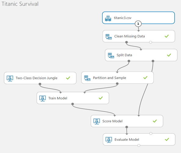181x153 pixels.
Task: Click the Two-Class Decision Jungle output port
Action: [40, 84]
